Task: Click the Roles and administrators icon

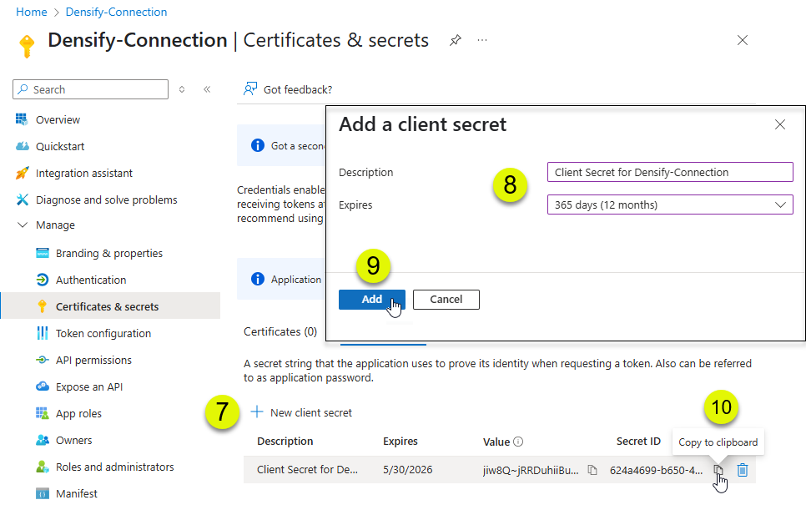Action: pyautogui.click(x=43, y=467)
